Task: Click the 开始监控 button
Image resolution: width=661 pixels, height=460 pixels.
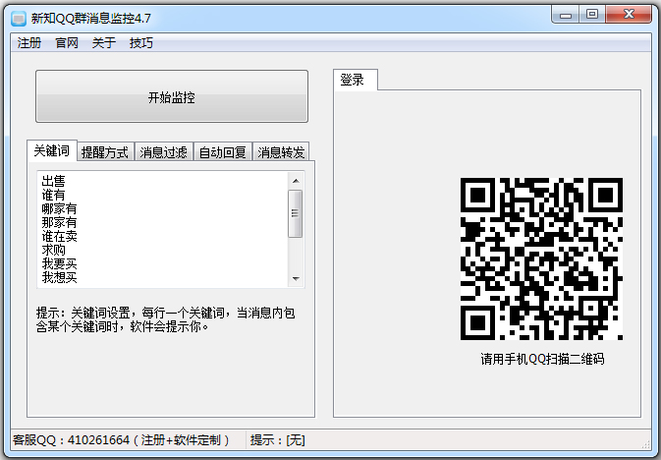Action: [x=172, y=96]
